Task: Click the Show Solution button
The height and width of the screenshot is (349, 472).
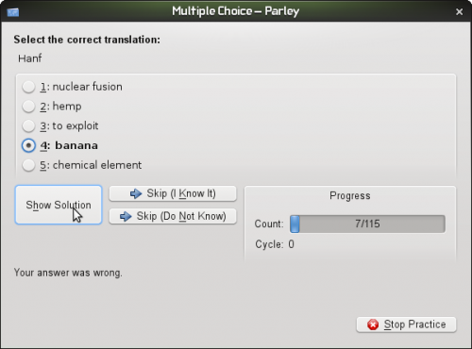Action: point(59,205)
